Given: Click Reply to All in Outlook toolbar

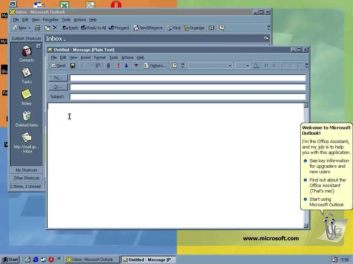Looking at the screenshot, I should (93, 28).
